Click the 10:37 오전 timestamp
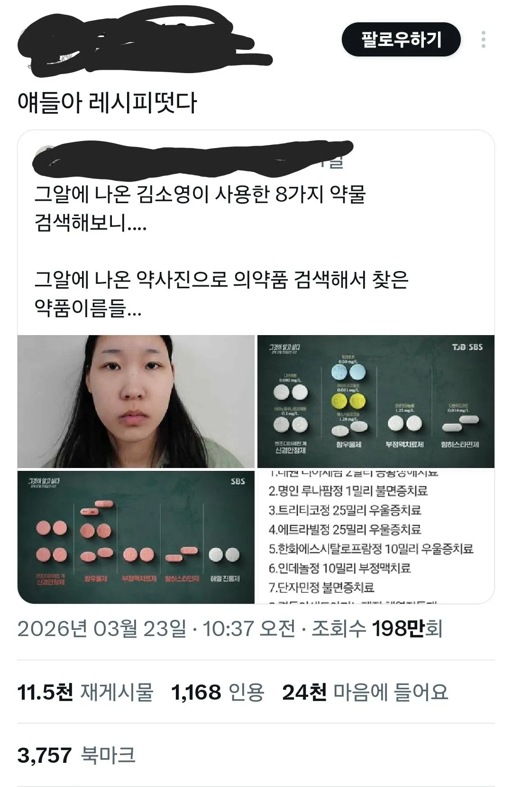This screenshot has width=512, height=787. [x=249, y=628]
